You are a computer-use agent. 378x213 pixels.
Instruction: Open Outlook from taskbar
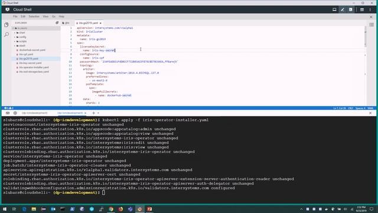click(x=53, y=209)
